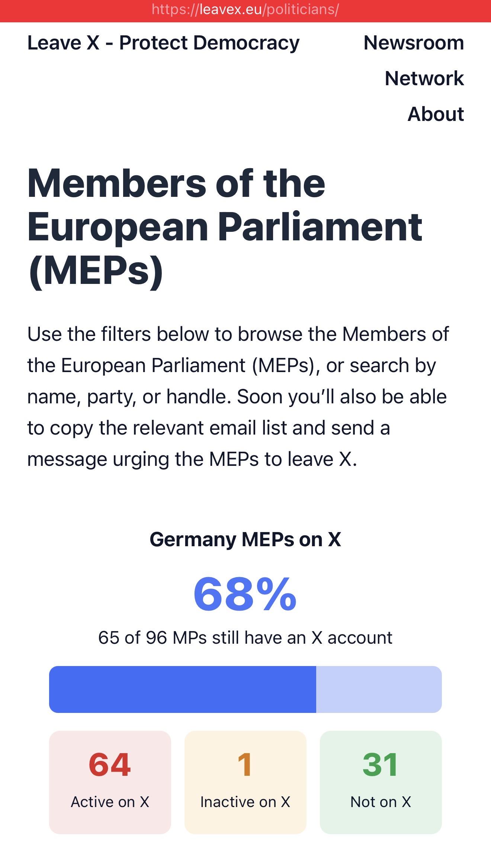Click the 65 of 96 MPs caption
The height and width of the screenshot is (861, 491).
click(x=245, y=638)
